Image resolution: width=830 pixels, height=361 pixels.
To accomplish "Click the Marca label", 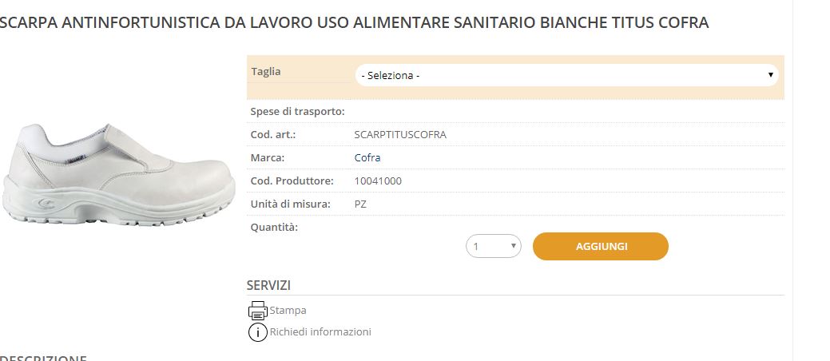I will (268, 157).
